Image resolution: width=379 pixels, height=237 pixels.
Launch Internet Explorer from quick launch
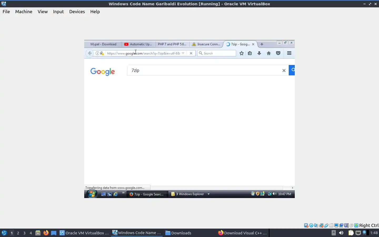[x=116, y=194]
